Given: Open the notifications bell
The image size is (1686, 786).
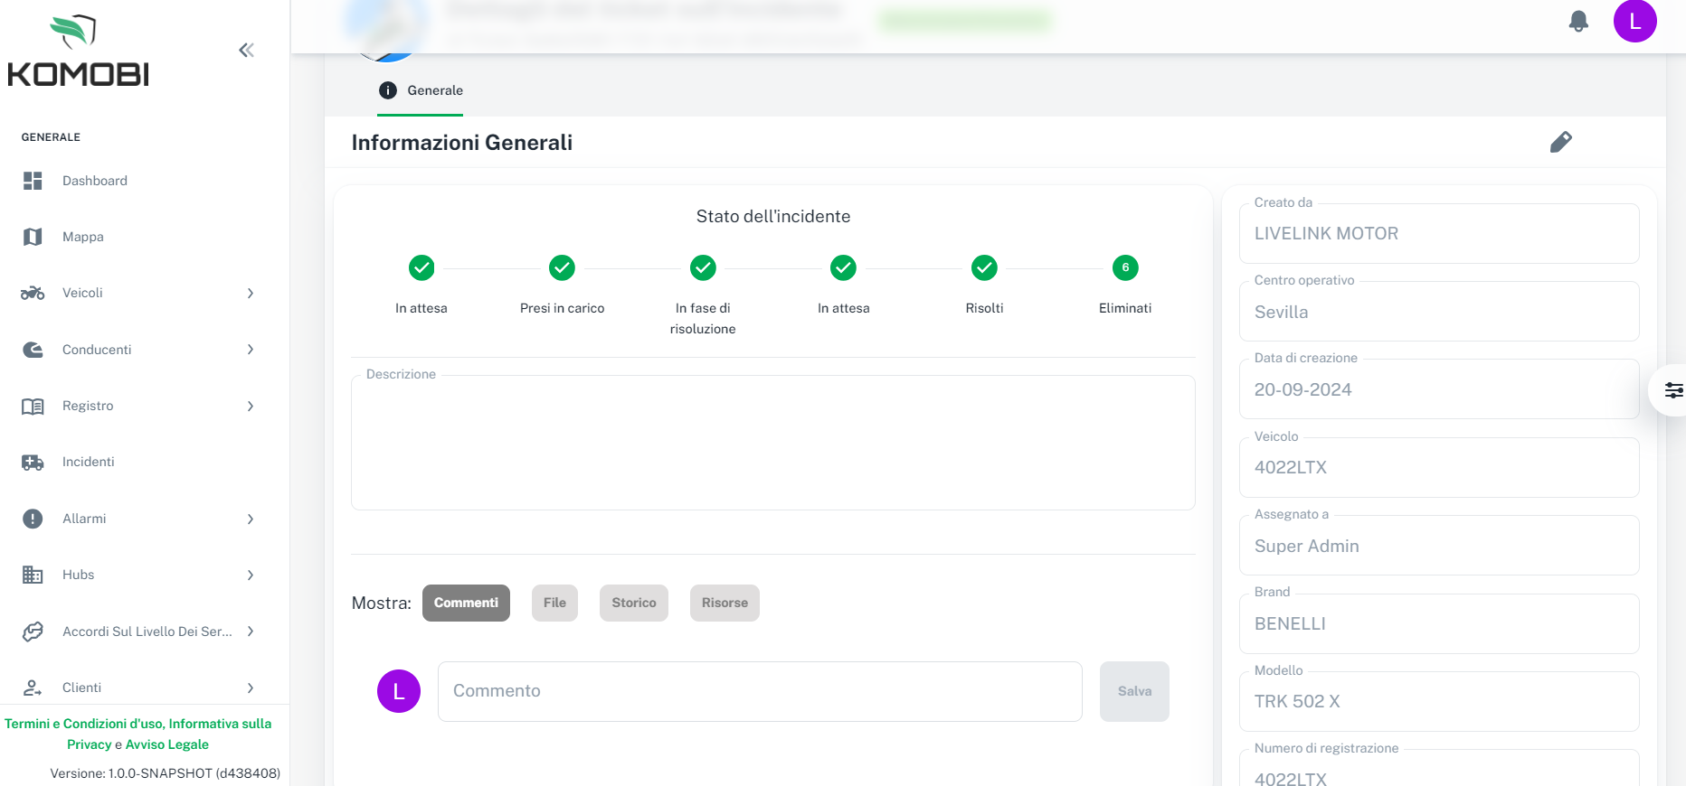Looking at the screenshot, I should (1578, 22).
